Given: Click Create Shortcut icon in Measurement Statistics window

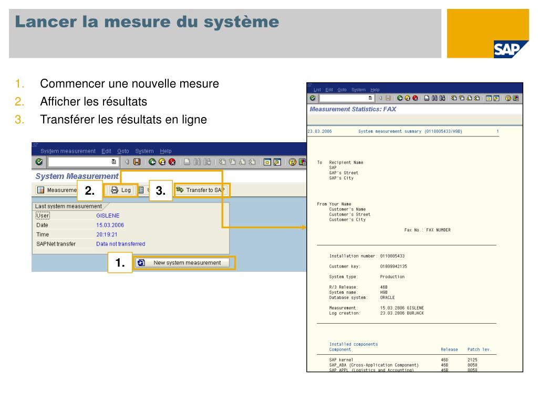Looking at the screenshot, I should click(x=496, y=98).
